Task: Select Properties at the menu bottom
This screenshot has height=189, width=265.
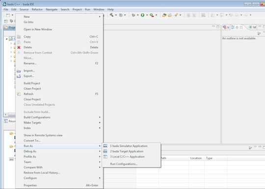Action: (x=59, y=186)
